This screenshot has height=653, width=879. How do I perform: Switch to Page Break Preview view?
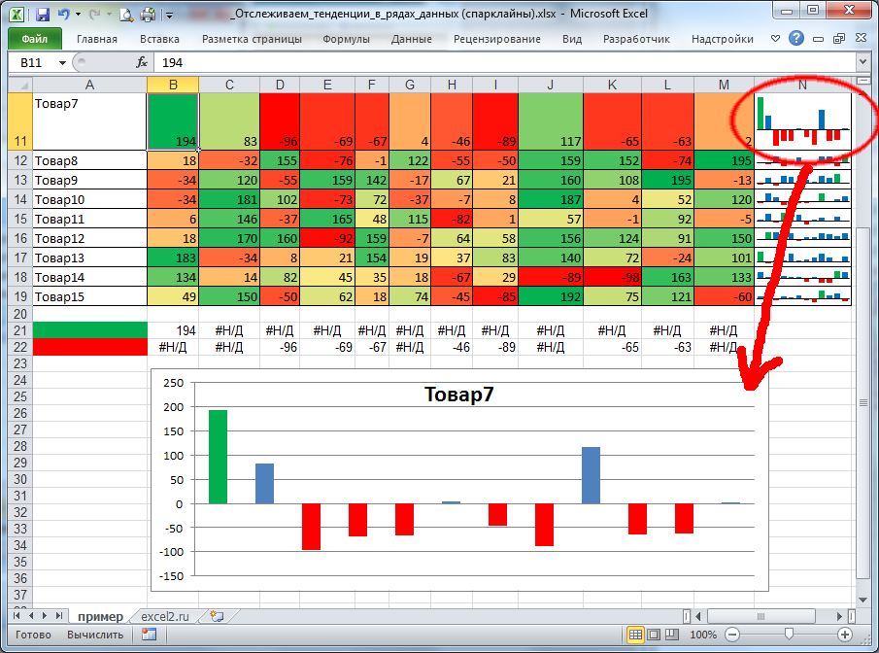click(x=671, y=635)
